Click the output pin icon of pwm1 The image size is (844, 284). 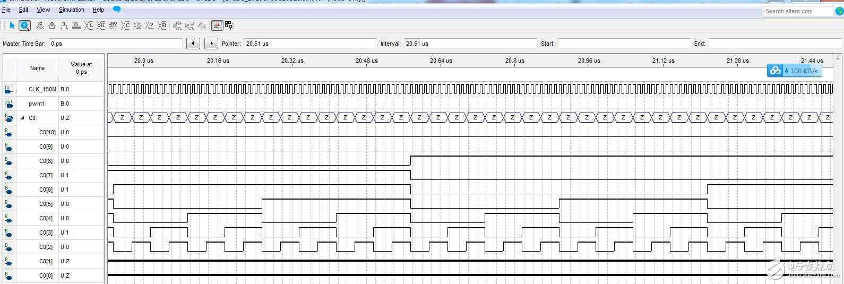pyautogui.click(x=8, y=104)
